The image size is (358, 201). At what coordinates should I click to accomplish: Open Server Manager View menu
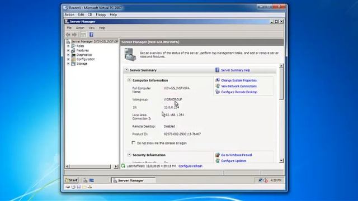click(92, 28)
